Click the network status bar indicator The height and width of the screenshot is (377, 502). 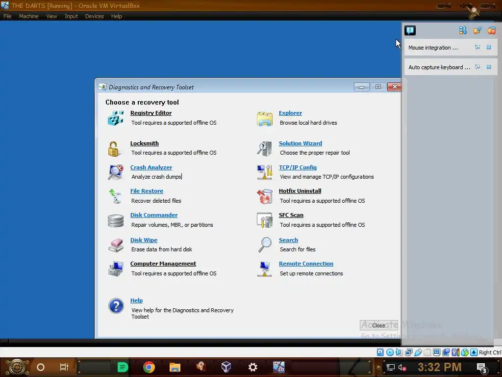(408, 352)
